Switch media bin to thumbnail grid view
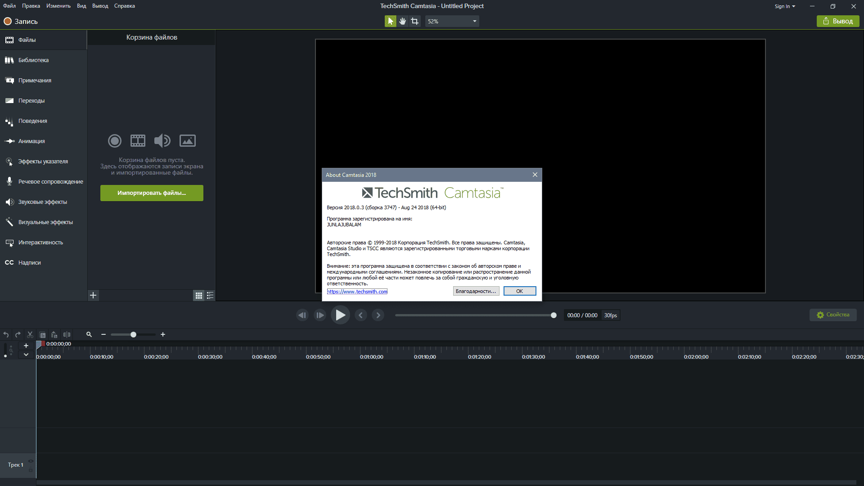Image resolution: width=864 pixels, height=486 pixels. tap(198, 295)
